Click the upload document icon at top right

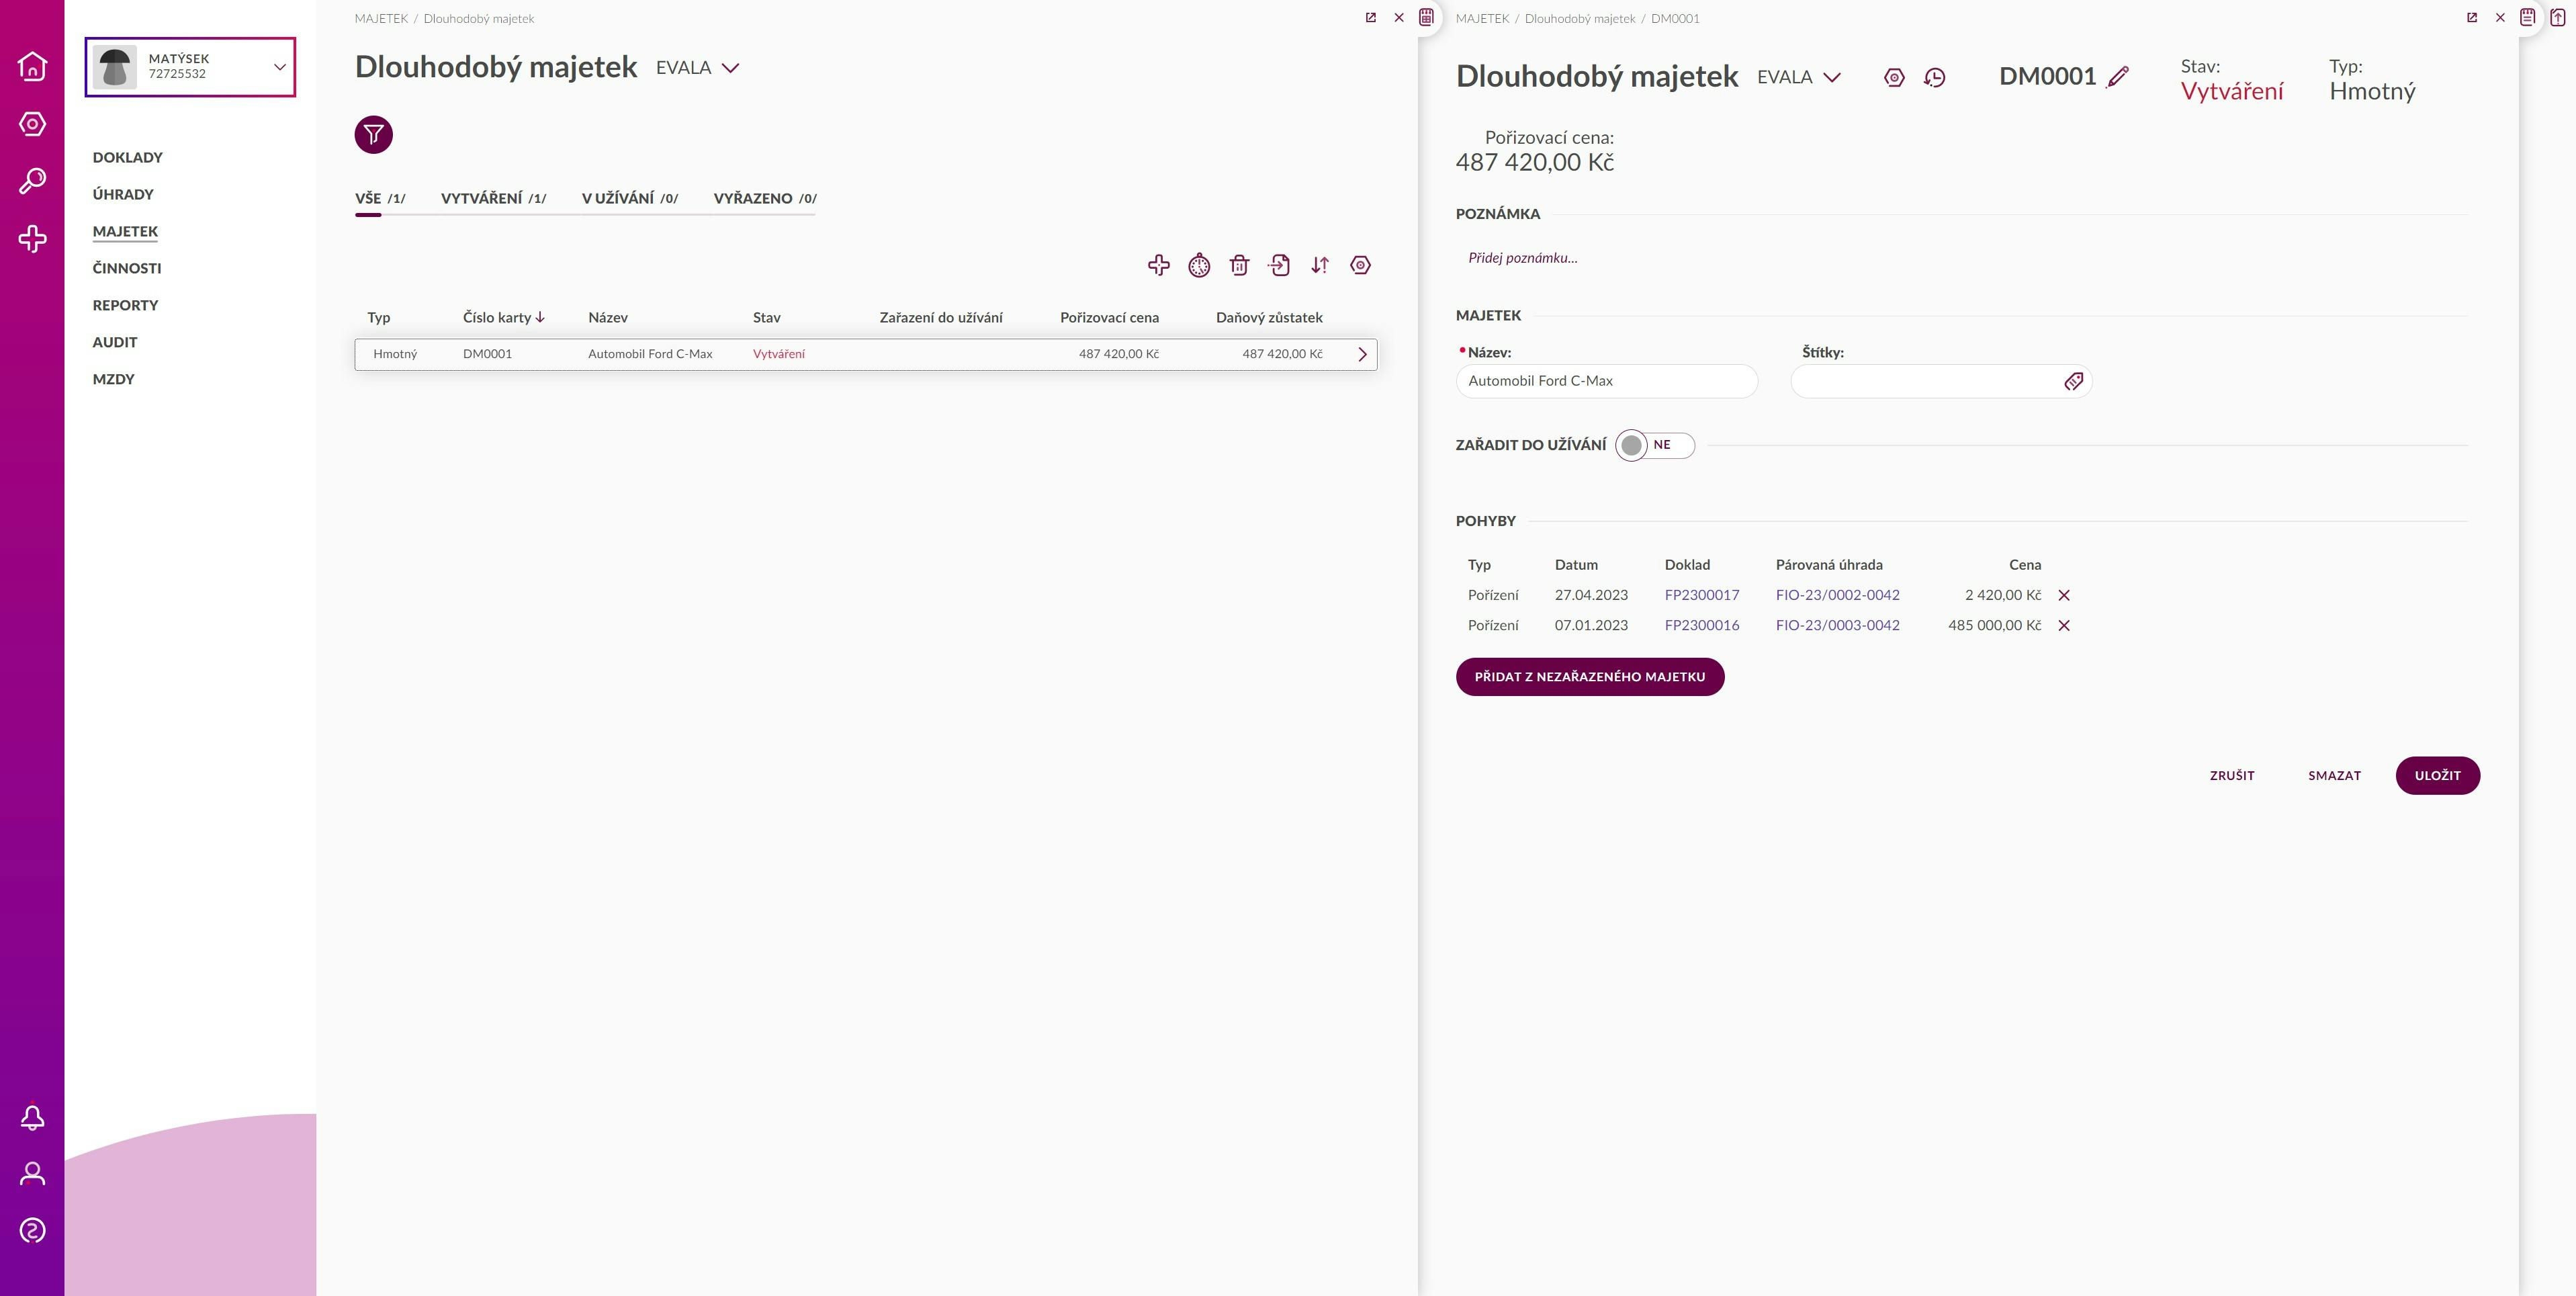point(2558,17)
